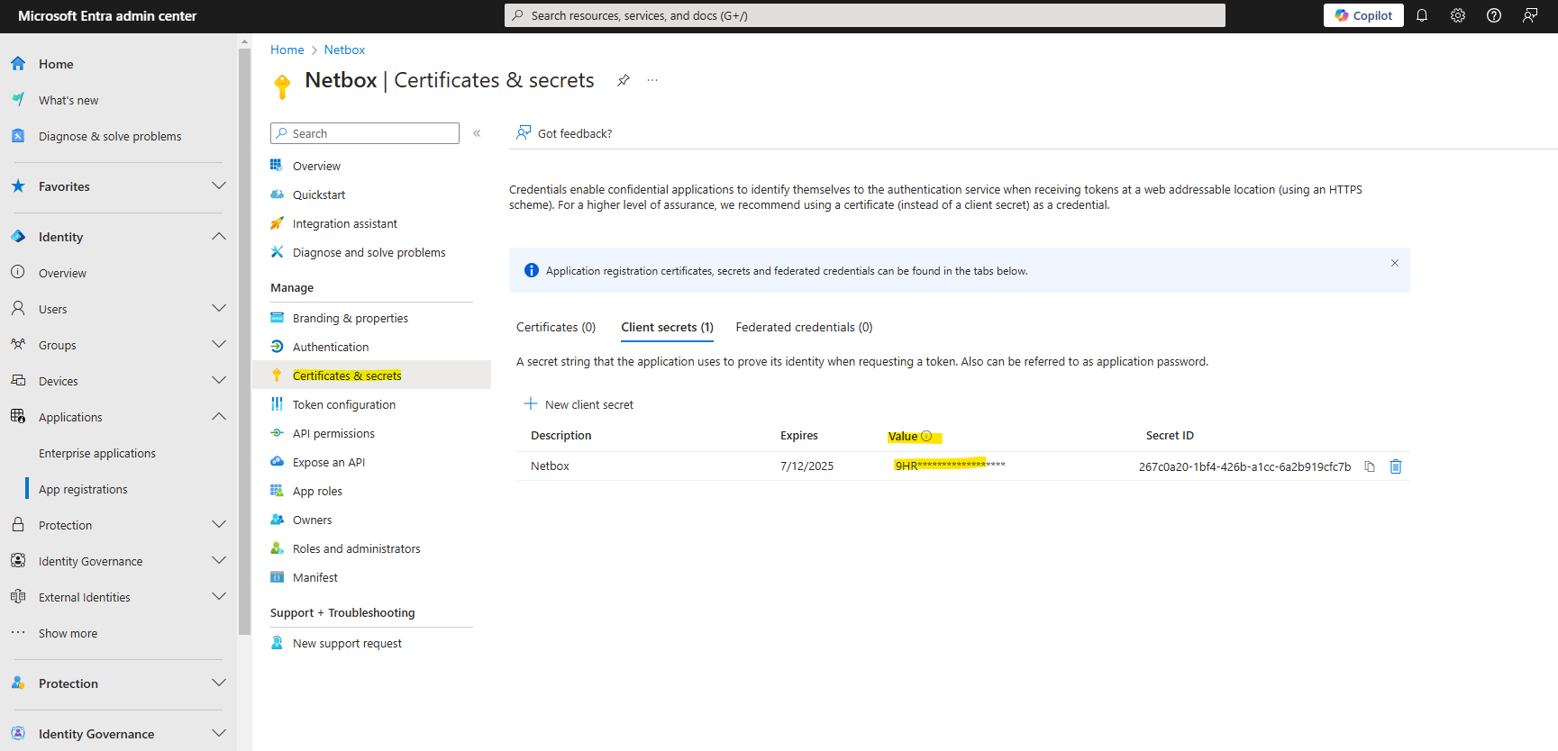Open API permissions
Image resolution: width=1558 pixels, height=751 pixels.
pos(333,433)
